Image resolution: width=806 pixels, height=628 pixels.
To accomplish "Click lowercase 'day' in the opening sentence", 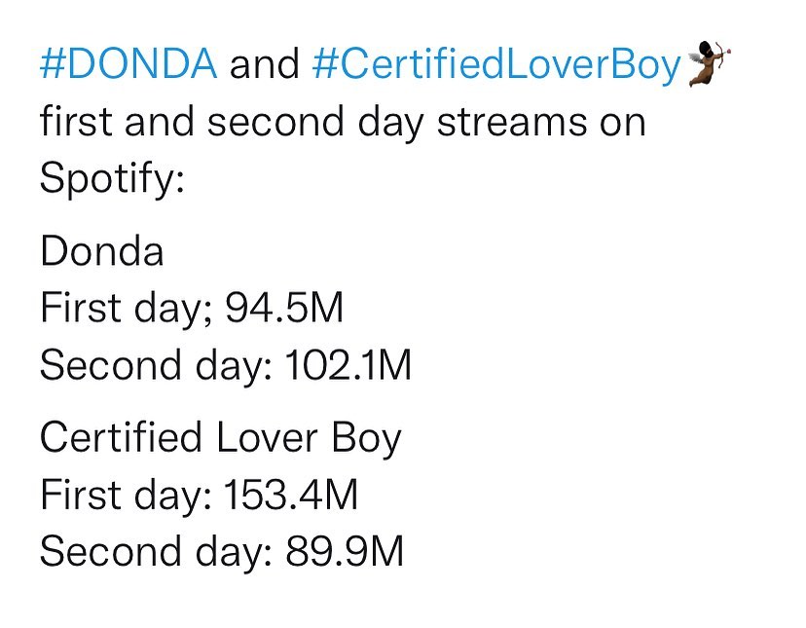I will pos(390,125).
